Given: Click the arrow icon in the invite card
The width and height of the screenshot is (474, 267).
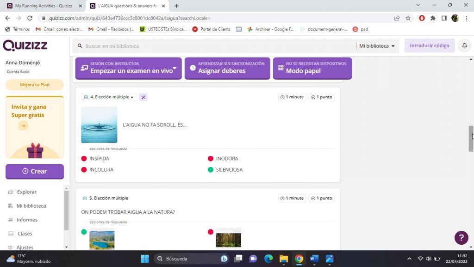Looking at the screenshot, I should point(23,126).
